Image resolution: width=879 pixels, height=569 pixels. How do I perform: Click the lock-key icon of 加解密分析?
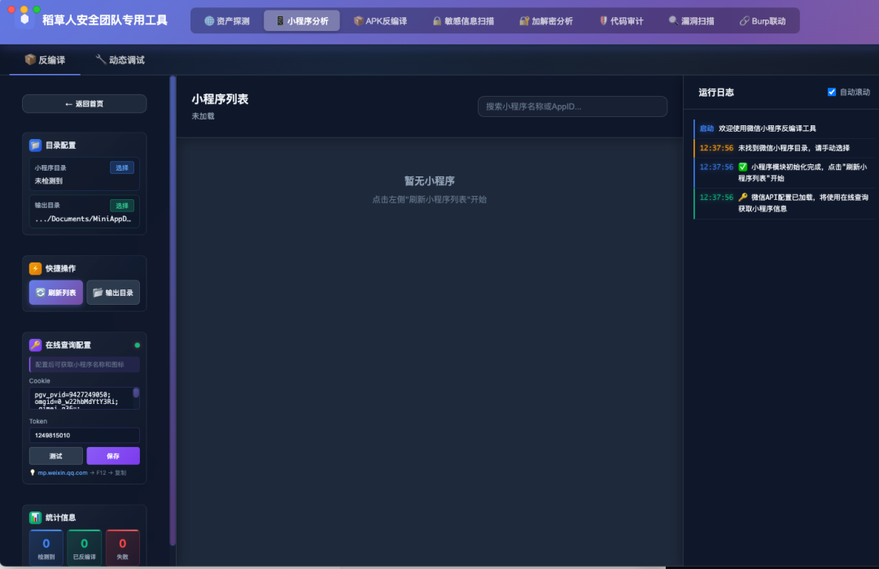tap(524, 20)
